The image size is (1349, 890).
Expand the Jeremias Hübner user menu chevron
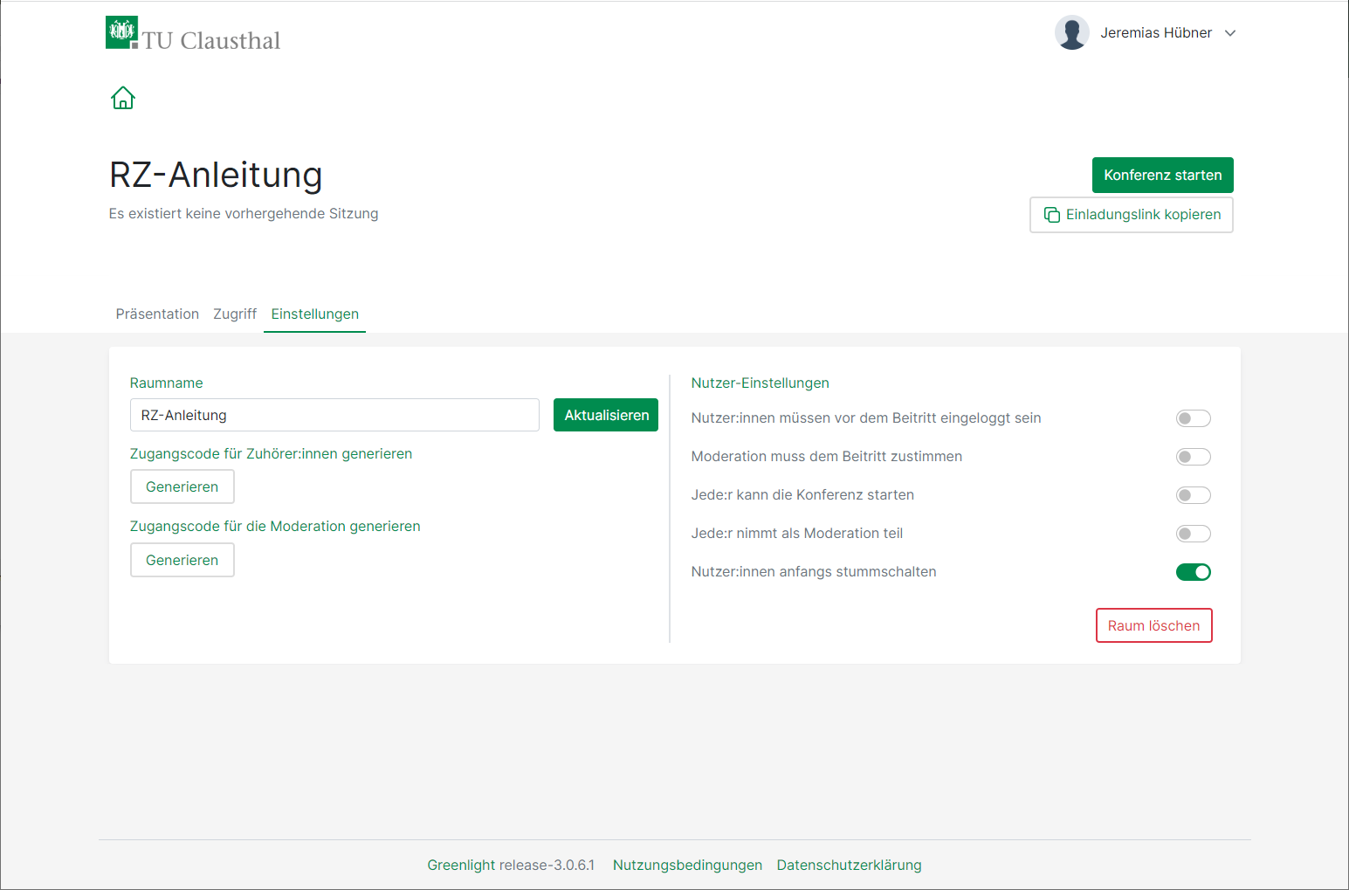[1230, 33]
